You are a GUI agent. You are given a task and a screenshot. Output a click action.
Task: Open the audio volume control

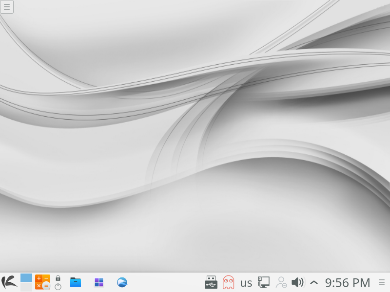[297, 282]
